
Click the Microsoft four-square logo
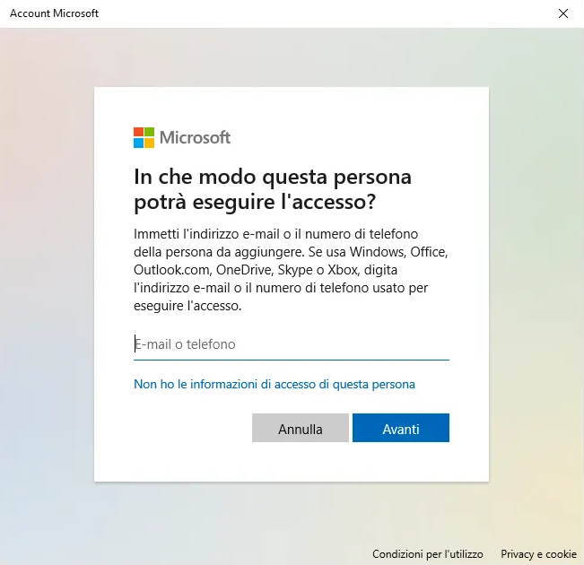pos(144,137)
